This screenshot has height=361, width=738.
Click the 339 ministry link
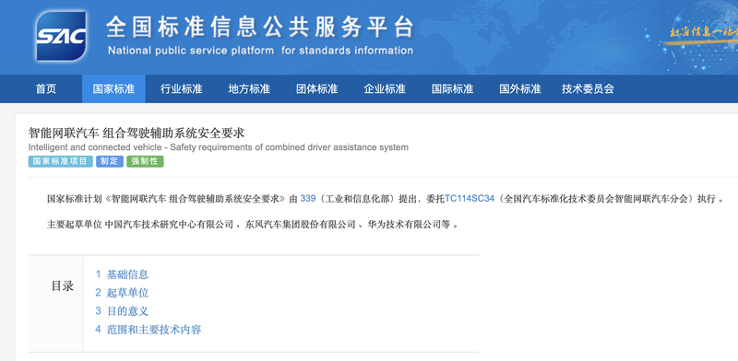click(308, 198)
